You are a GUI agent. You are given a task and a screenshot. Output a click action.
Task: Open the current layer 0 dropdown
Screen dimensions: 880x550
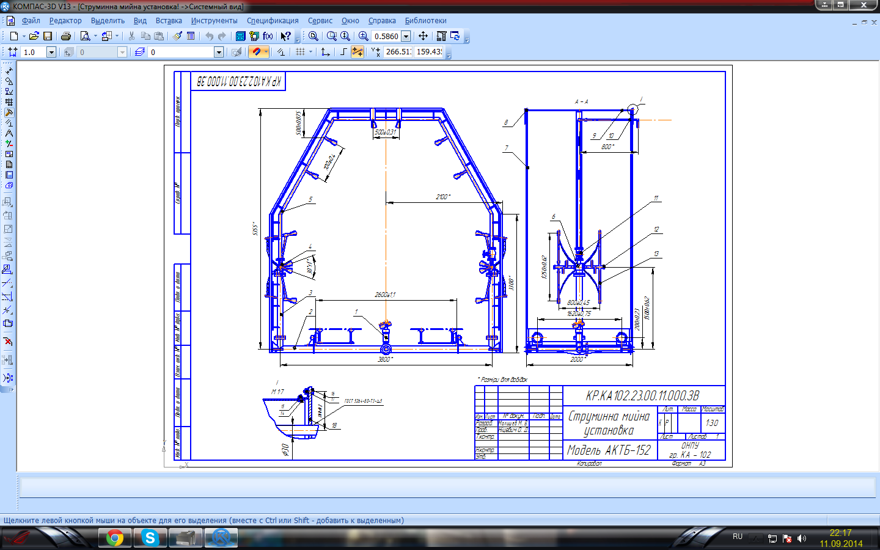[219, 52]
